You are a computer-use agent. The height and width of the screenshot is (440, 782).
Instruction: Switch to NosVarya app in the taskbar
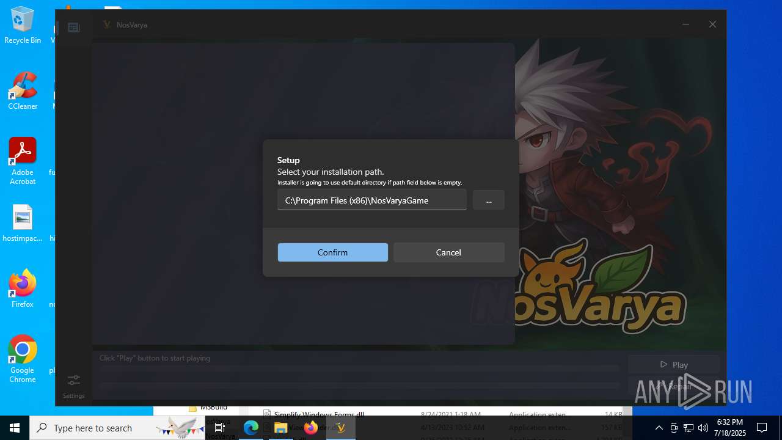341,428
